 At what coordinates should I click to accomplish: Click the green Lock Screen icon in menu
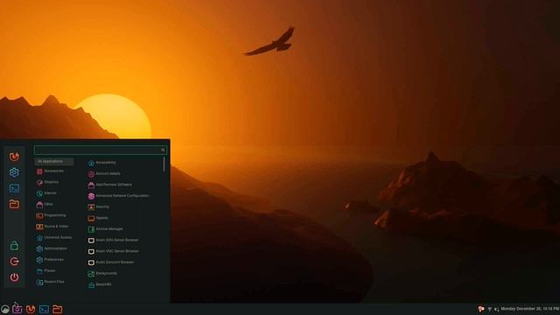(x=14, y=245)
